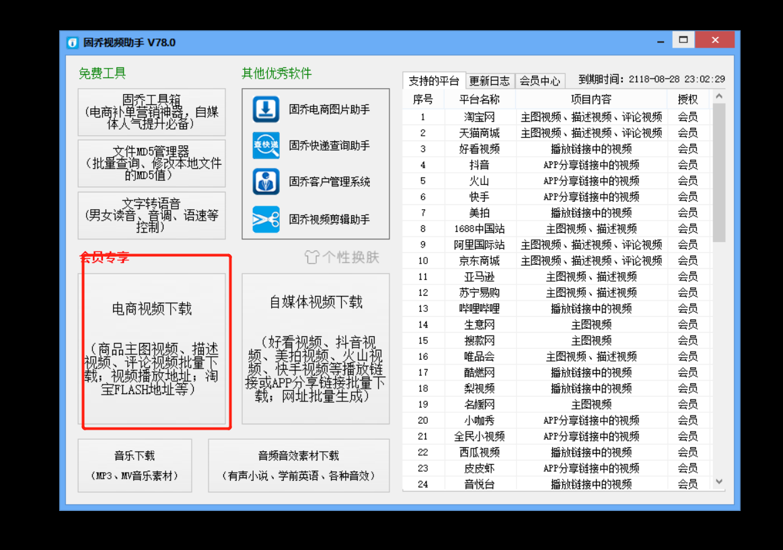Image resolution: width=783 pixels, height=550 pixels.
Task: Maximize the 固乔视频助手 window
Action: click(x=683, y=40)
